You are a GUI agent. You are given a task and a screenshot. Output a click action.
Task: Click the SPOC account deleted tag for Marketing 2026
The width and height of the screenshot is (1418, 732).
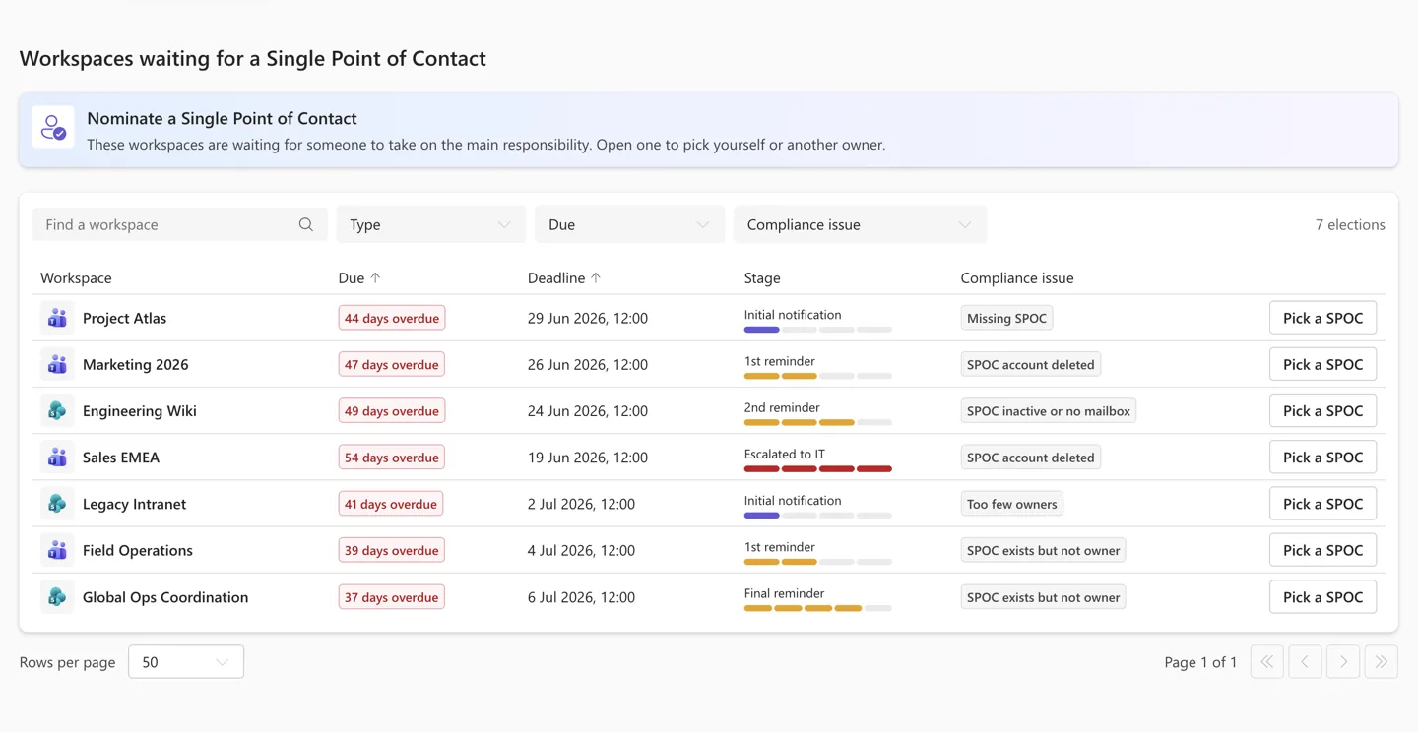(1030, 364)
